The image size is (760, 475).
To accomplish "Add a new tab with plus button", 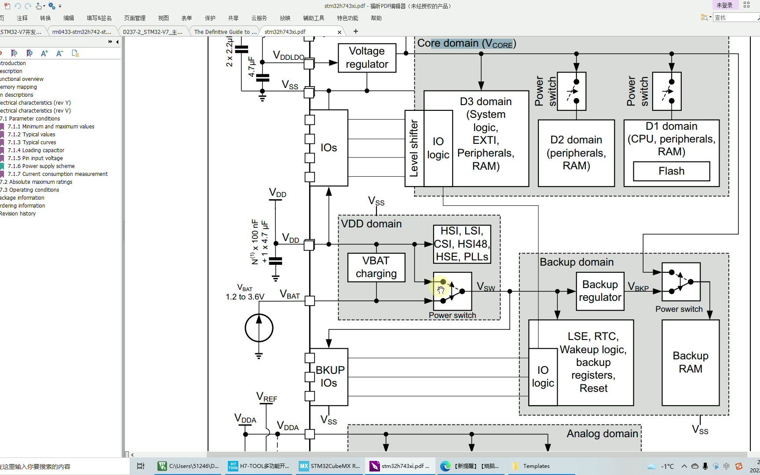I will tap(355, 31).
